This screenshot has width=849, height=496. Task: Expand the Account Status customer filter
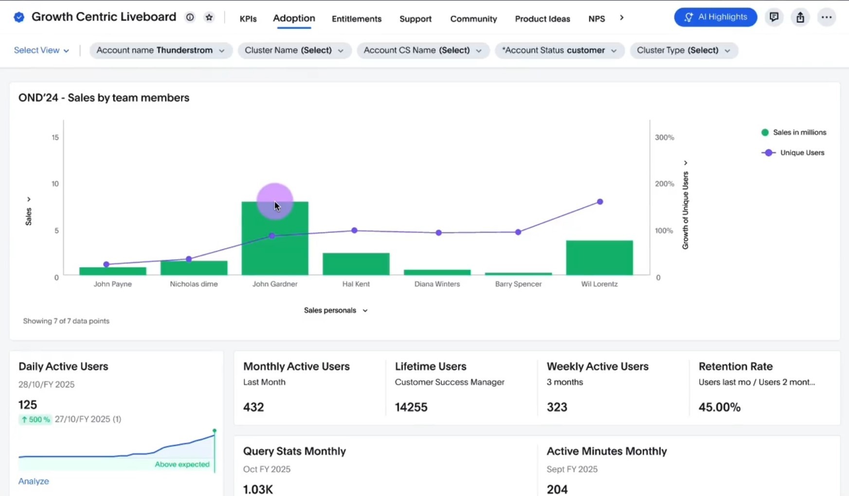click(x=560, y=51)
